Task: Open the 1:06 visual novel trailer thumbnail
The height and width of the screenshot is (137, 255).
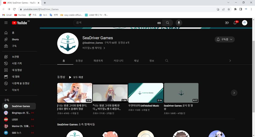Action: point(110,93)
